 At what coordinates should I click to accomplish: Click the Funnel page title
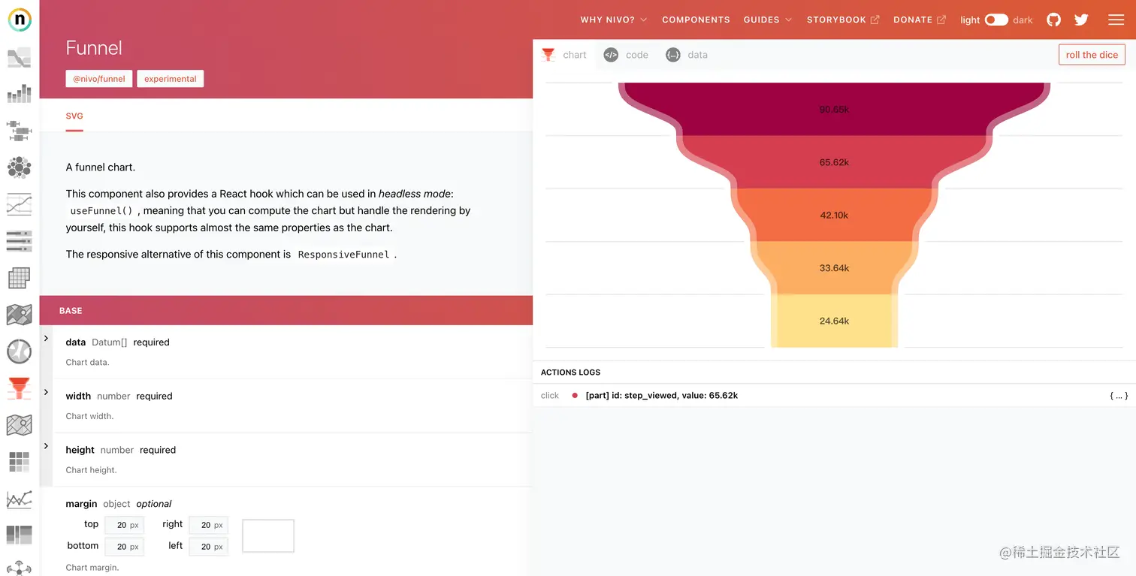[x=94, y=48]
